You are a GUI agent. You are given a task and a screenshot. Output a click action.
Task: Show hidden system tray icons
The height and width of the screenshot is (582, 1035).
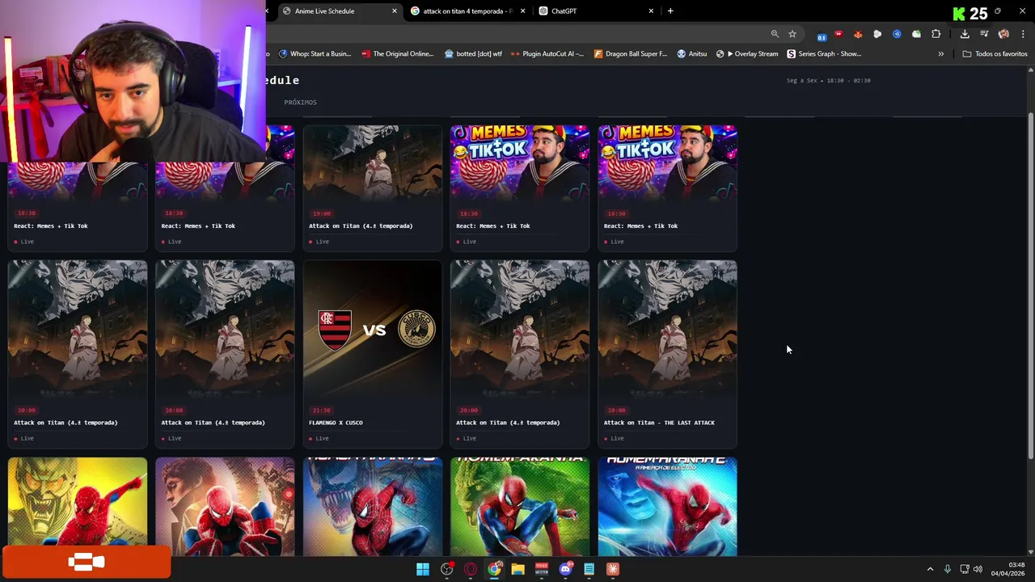tap(930, 569)
